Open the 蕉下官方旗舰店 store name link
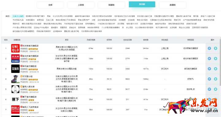The height and width of the screenshot is (117, 221). coord(29,97)
